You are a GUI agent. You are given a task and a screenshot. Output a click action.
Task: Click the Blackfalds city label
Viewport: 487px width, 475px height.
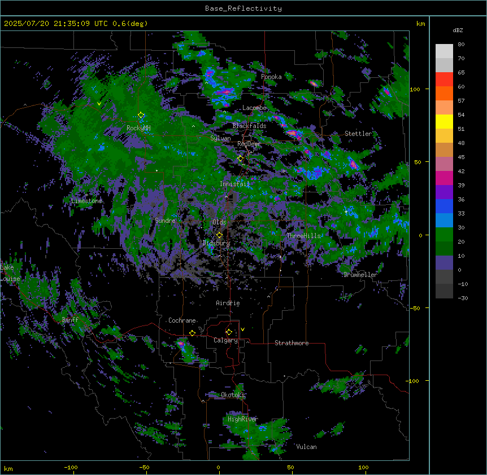pyautogui.click(x=249, y=126)
